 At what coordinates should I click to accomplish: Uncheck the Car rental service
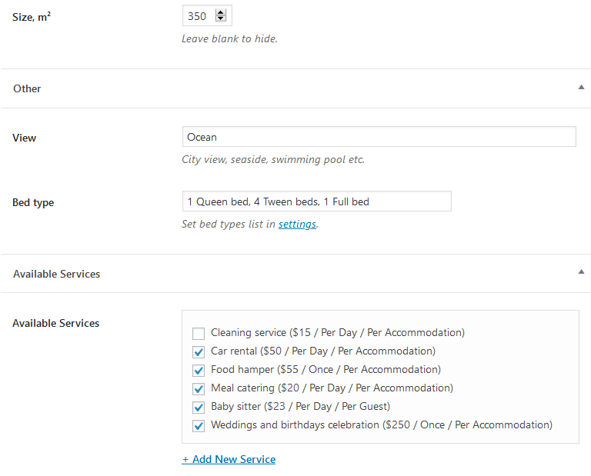[x=199, y=352]
